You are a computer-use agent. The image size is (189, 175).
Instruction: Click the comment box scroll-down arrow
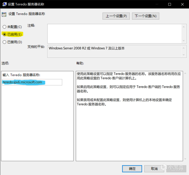click(184, 40)
